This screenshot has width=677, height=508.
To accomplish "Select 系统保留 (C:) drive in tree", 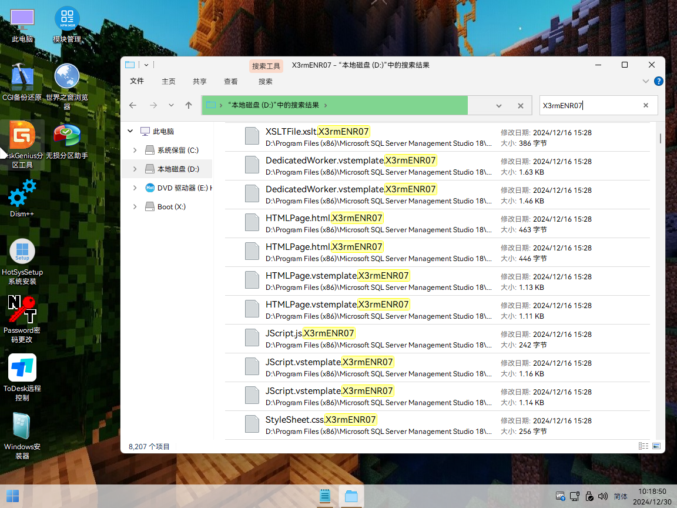I will pyautogui.click(x=172, y=151).
